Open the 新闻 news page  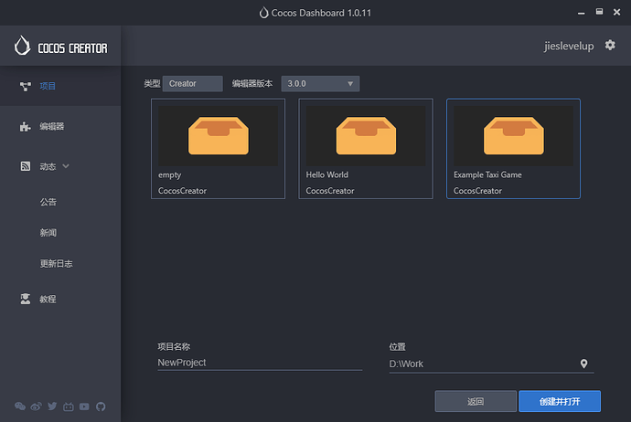coord(48,233)
